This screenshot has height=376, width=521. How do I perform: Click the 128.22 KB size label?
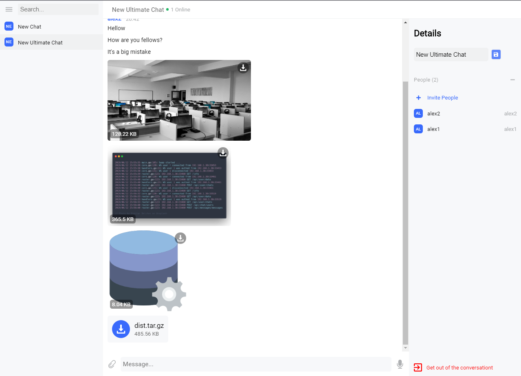pyautogui.click(x=124, y=134)
